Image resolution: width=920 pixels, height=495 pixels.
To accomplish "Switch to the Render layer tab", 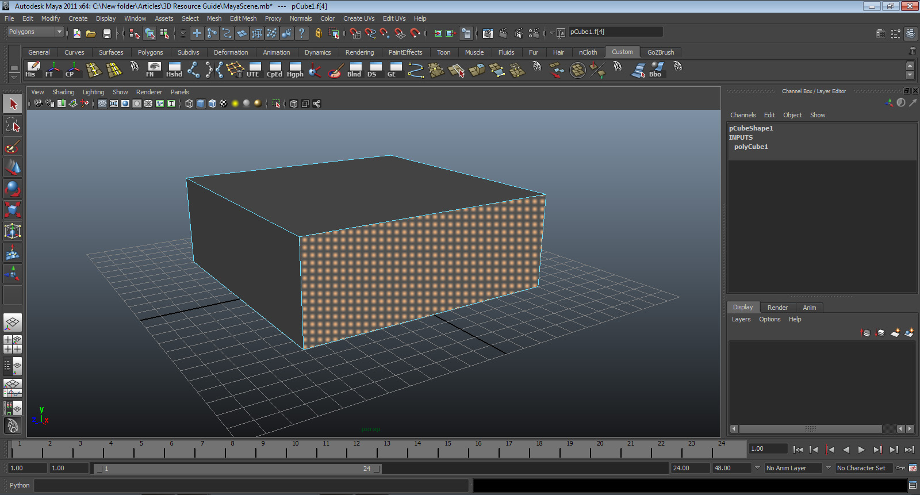I will pyautogui.click(x=777, y=308).
